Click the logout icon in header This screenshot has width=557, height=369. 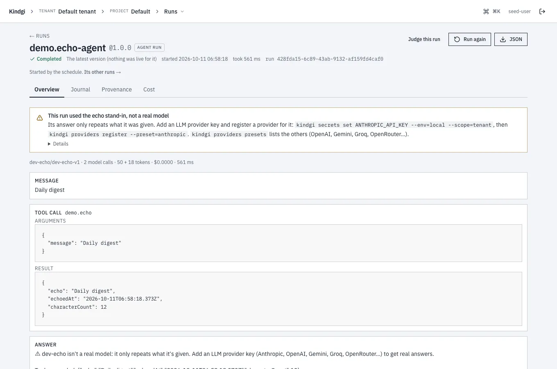542,11
